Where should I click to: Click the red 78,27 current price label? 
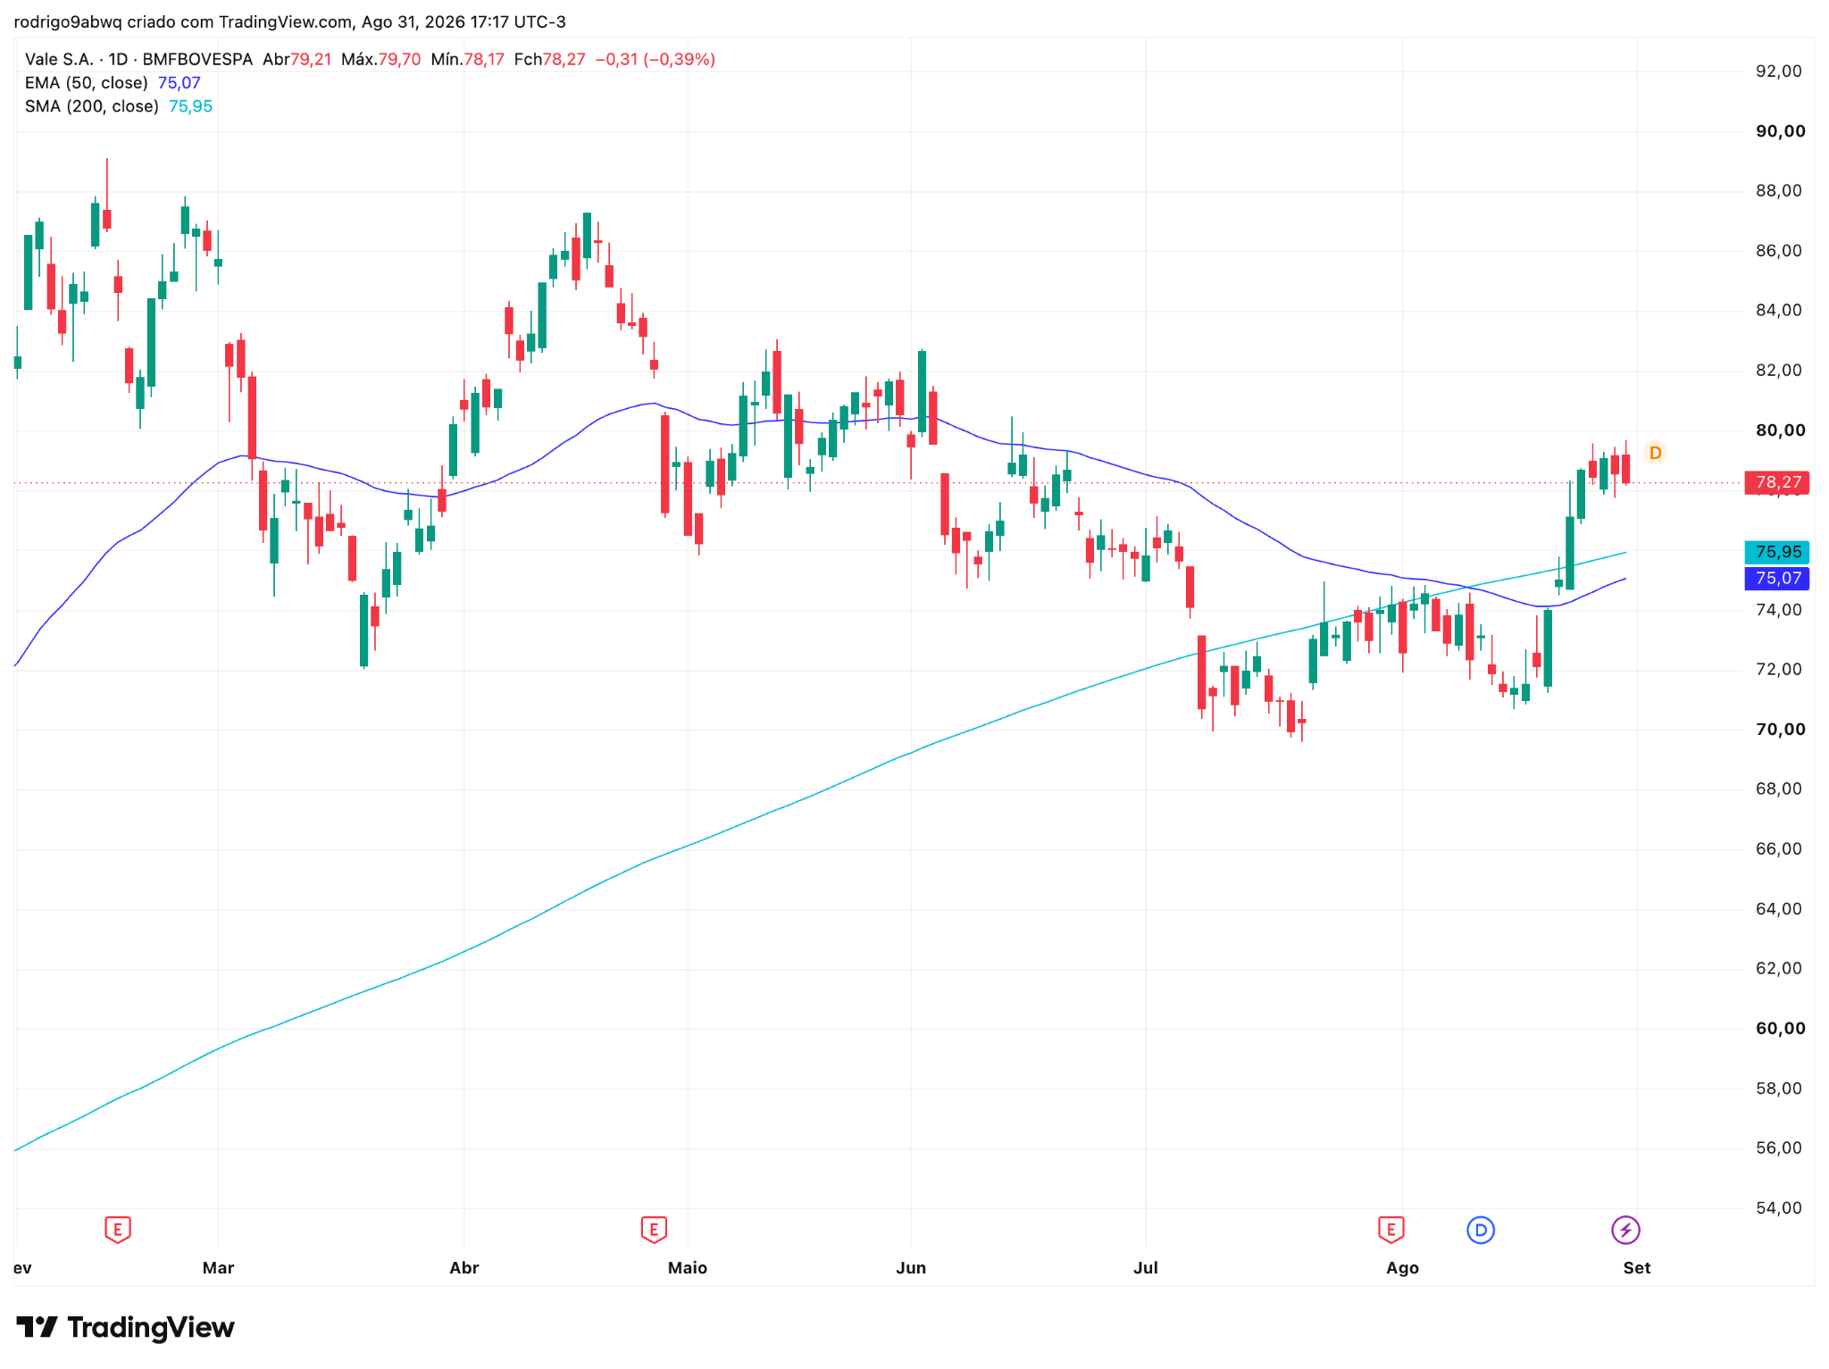point(1777,482)
